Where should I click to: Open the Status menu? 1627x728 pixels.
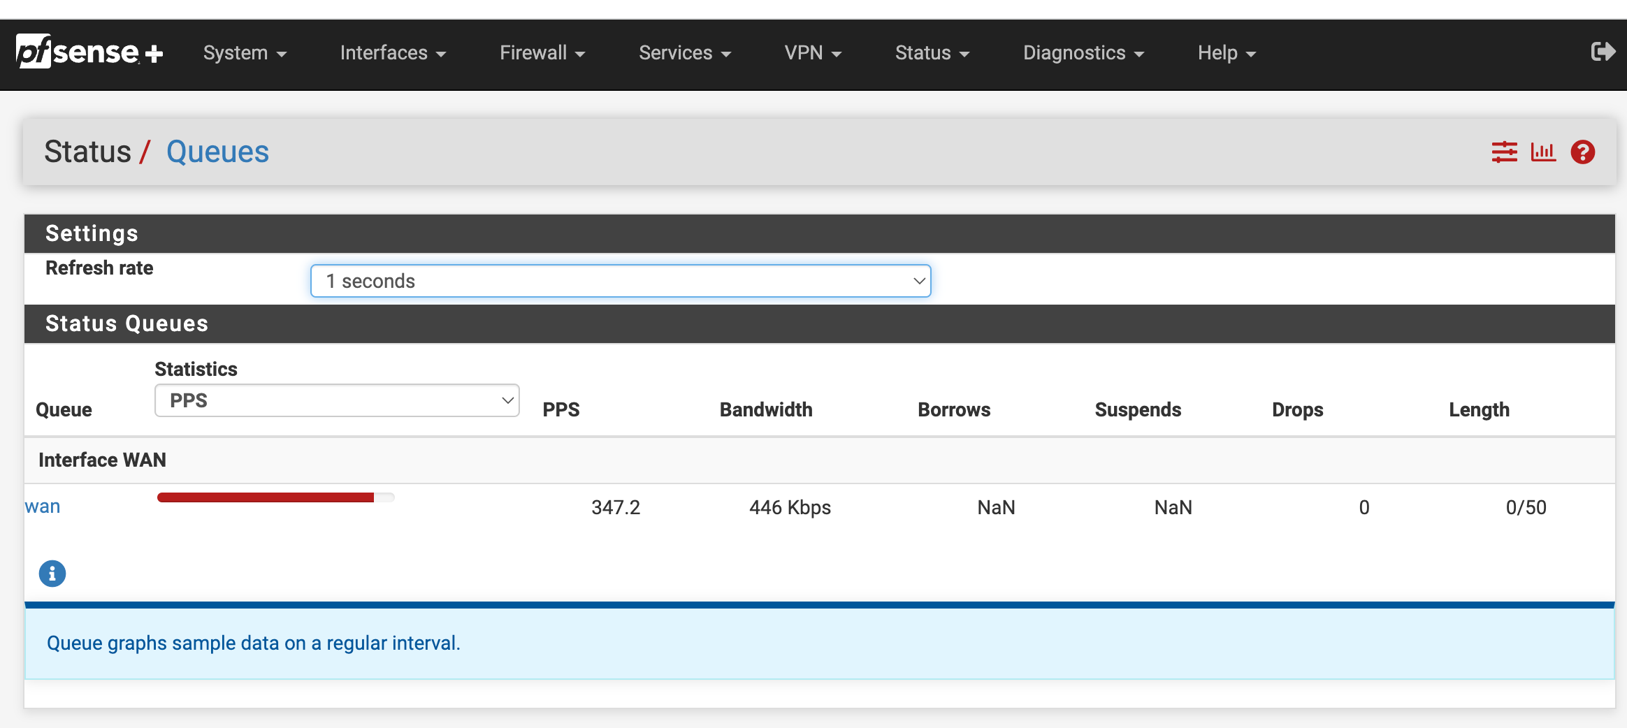pos(932,53)
